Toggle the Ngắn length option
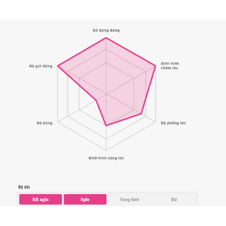The width and height of the screenshot is (226, 226). point(85,199)
